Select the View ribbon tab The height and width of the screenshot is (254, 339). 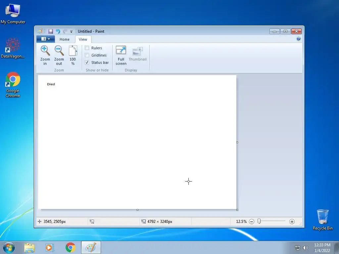tap(83, 39)
